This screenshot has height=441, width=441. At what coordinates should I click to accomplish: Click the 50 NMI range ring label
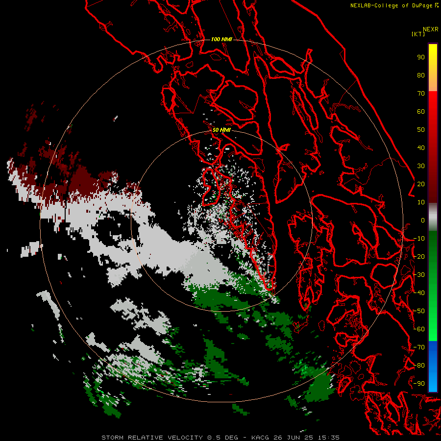[x=221, y=130]
